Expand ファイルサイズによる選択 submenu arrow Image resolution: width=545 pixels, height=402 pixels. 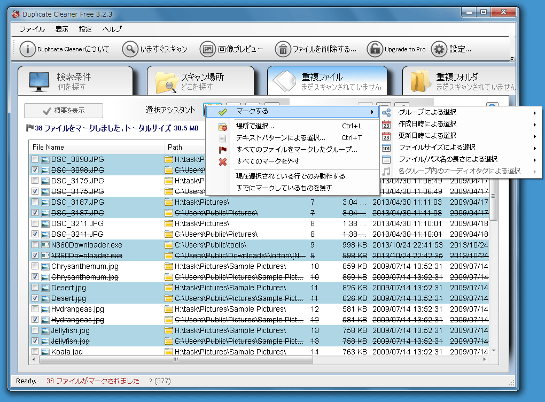click(535, 149)
